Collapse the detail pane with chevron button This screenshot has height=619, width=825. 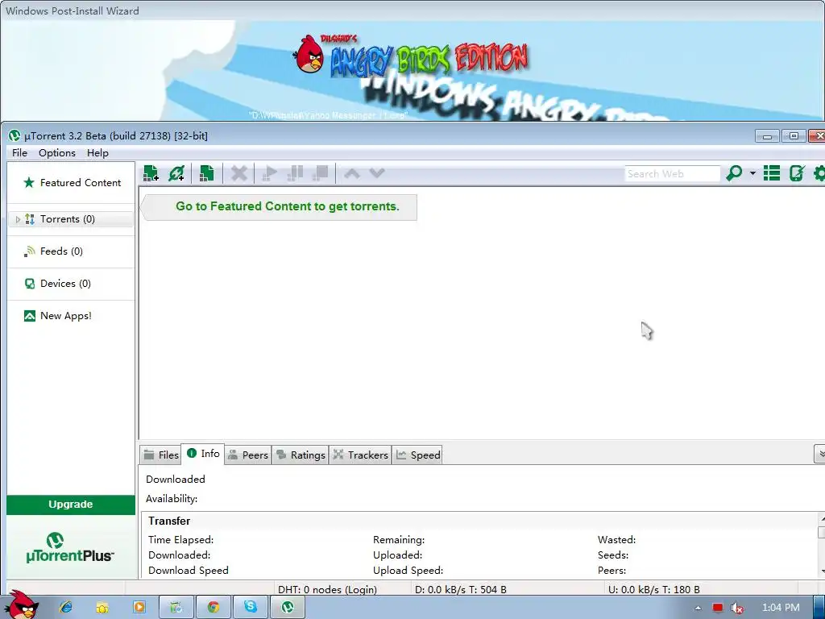click(x=819, y=454)
